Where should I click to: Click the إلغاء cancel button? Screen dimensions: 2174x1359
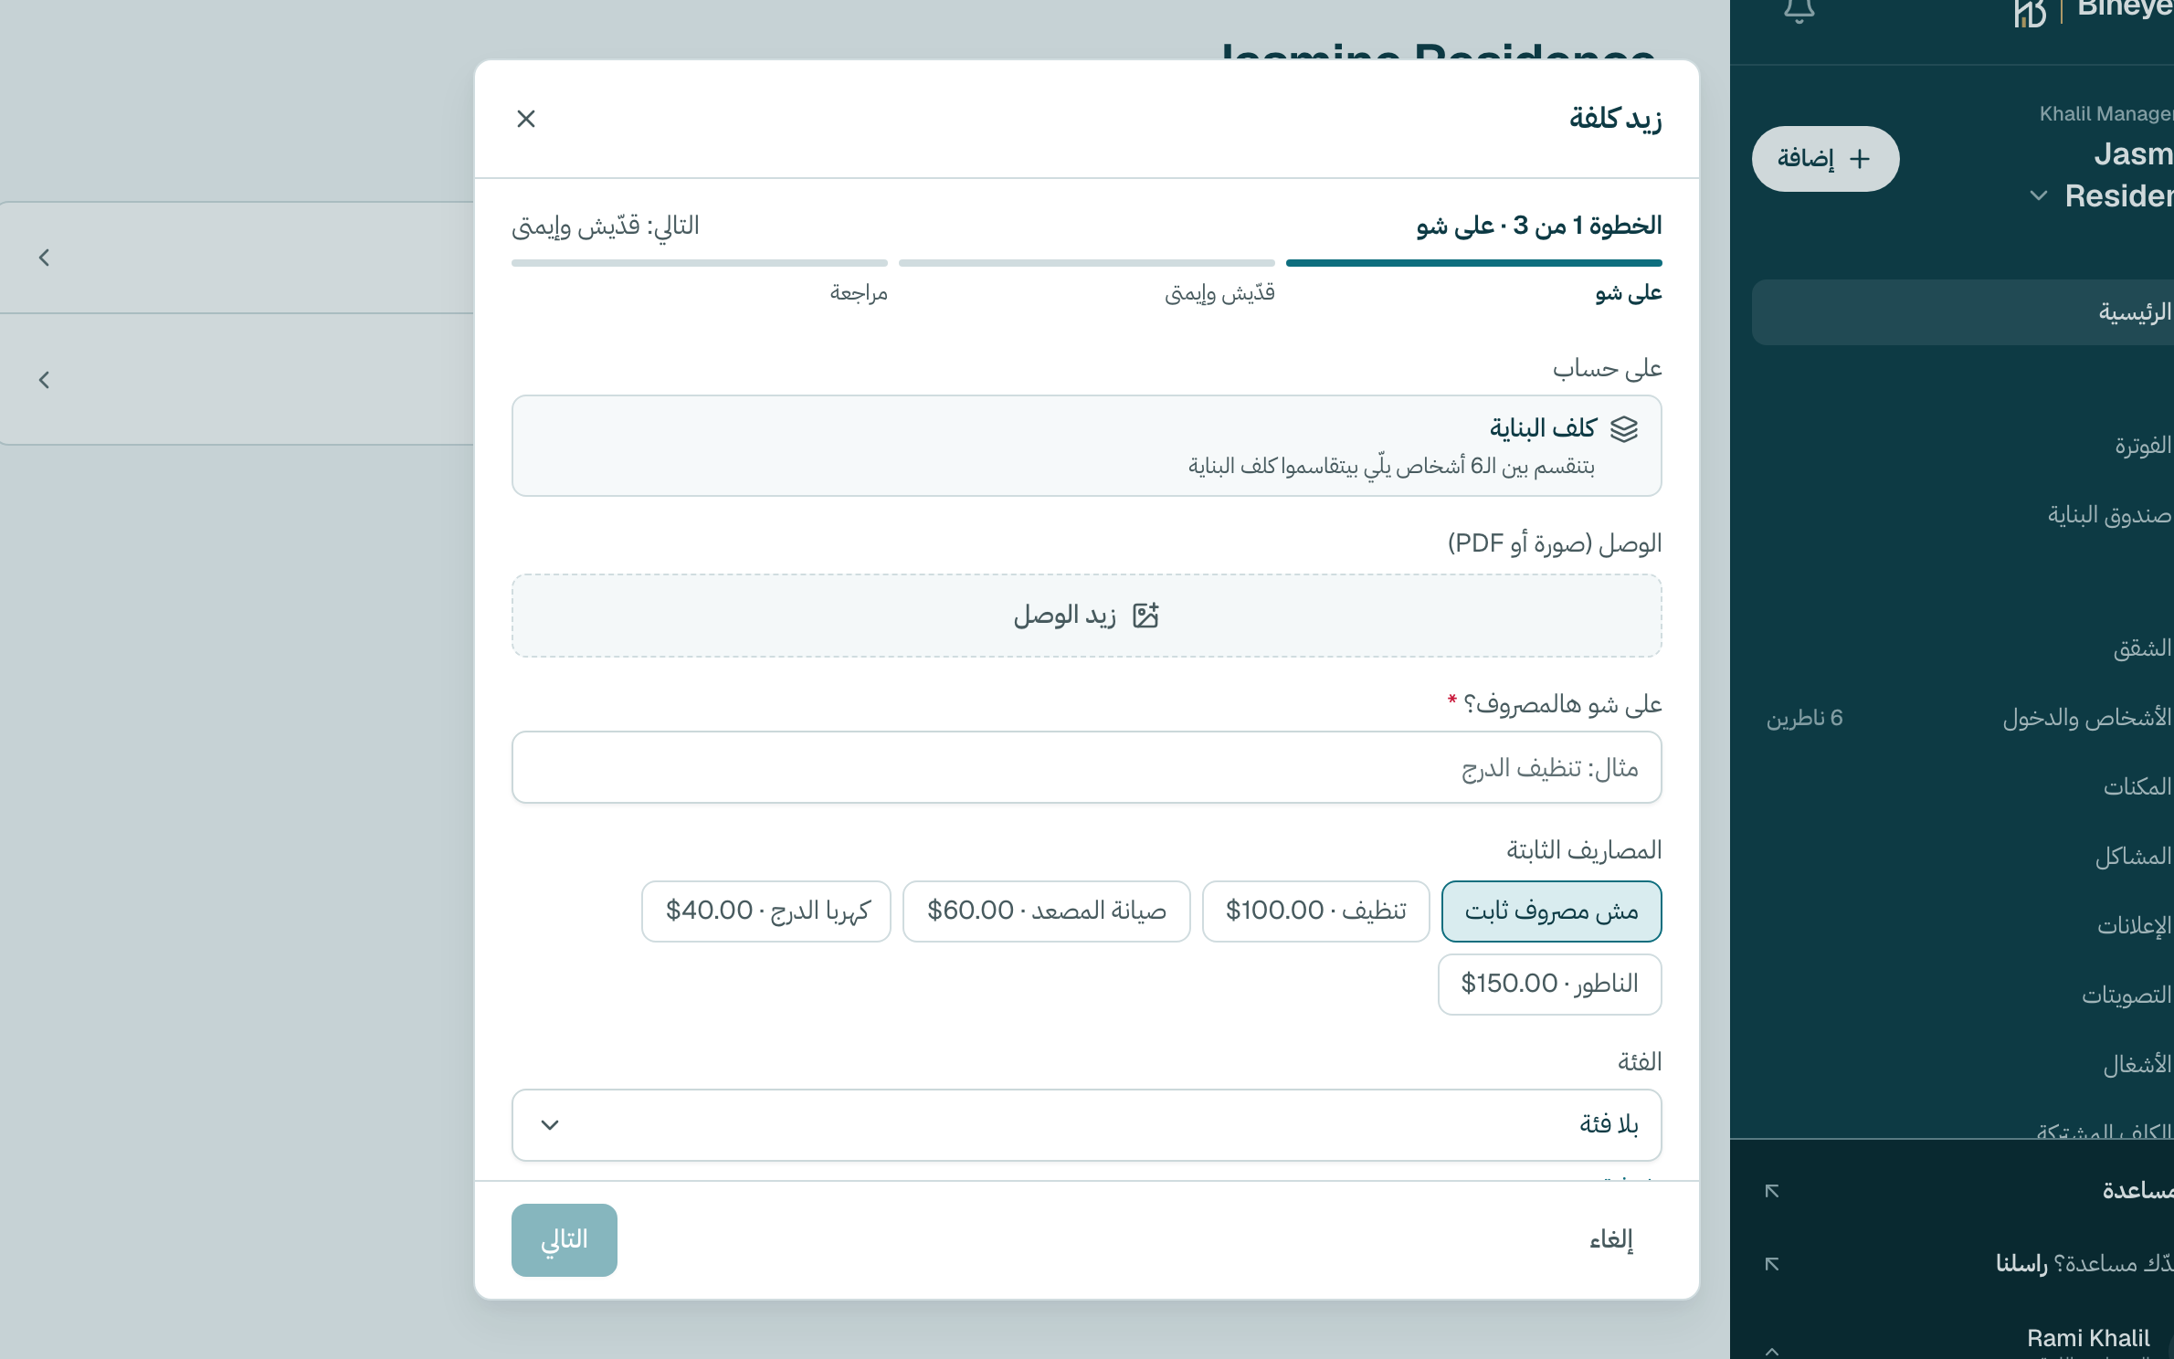tap(1610, 1239)
